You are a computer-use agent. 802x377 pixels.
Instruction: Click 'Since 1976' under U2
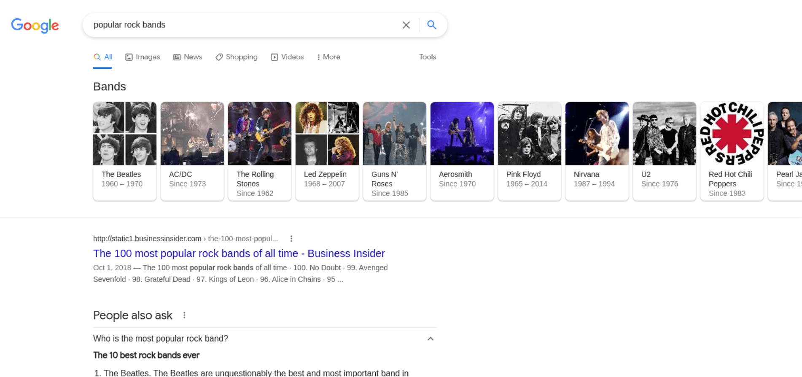point(659,184)
